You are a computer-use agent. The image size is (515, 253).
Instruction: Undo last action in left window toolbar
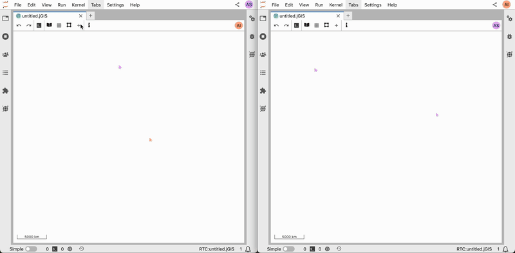[x=19, y=25]
